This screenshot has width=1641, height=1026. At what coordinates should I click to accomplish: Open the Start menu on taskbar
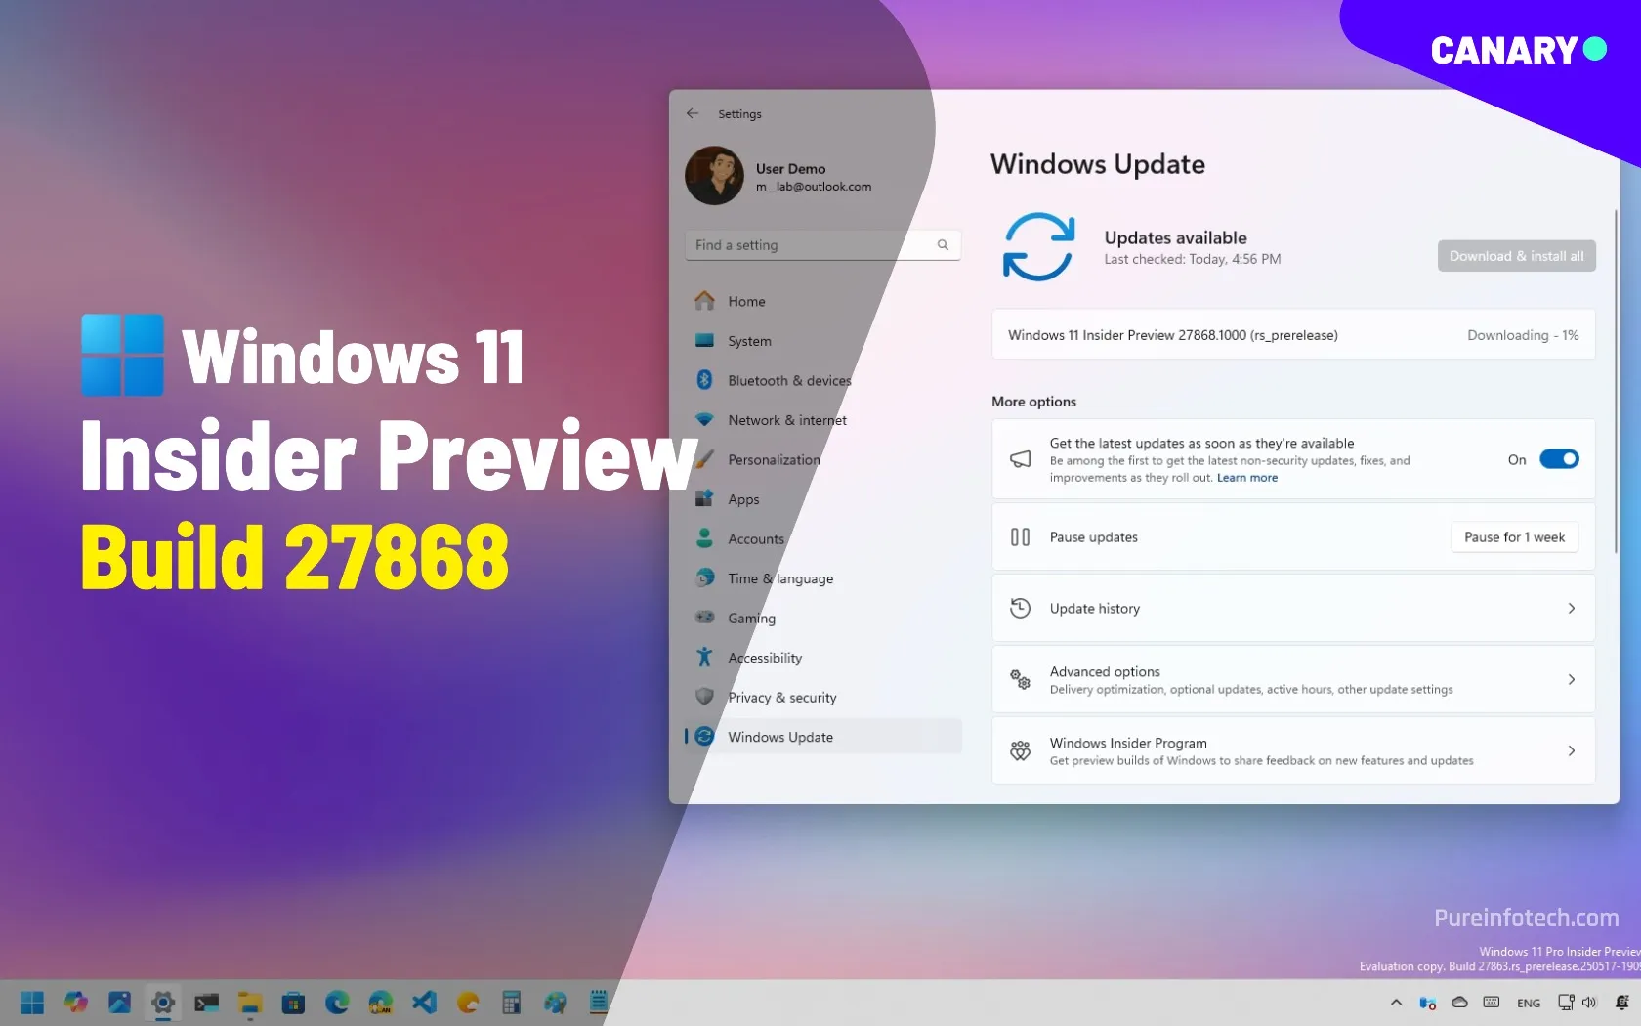(x=32, y=1003)
